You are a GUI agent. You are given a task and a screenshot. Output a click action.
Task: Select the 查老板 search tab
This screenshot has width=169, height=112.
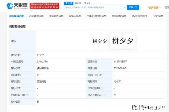78,3
